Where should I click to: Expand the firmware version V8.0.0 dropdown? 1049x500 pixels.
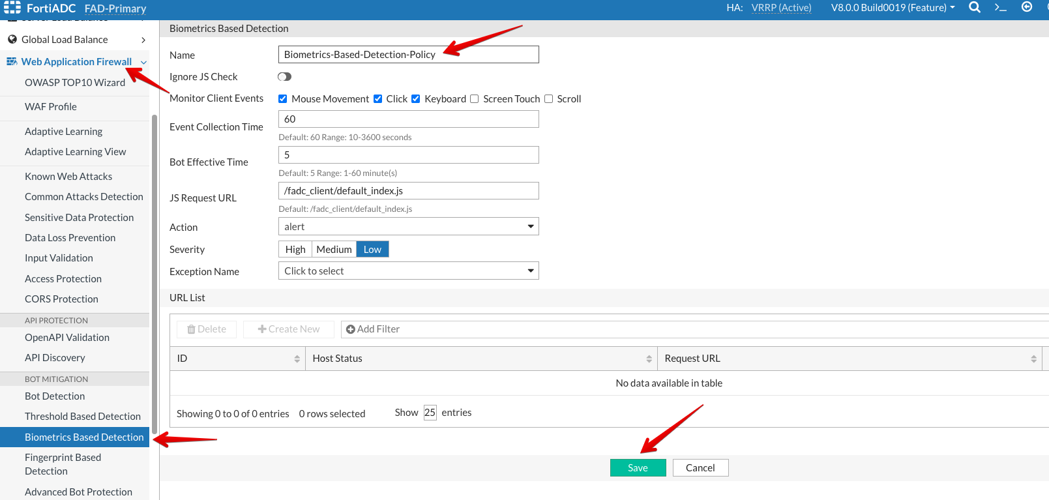coord(893,8)
